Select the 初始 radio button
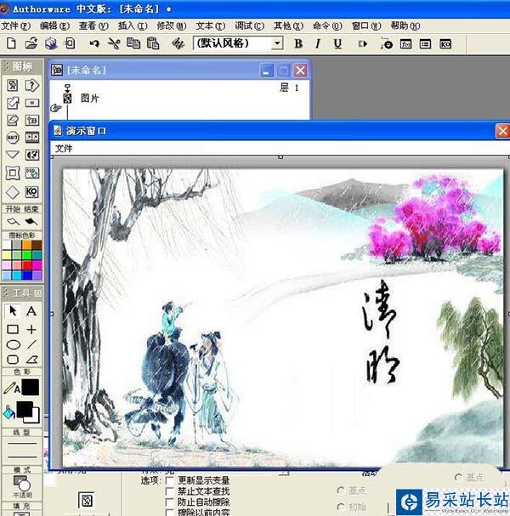The image size is (510, 516). 341,507
